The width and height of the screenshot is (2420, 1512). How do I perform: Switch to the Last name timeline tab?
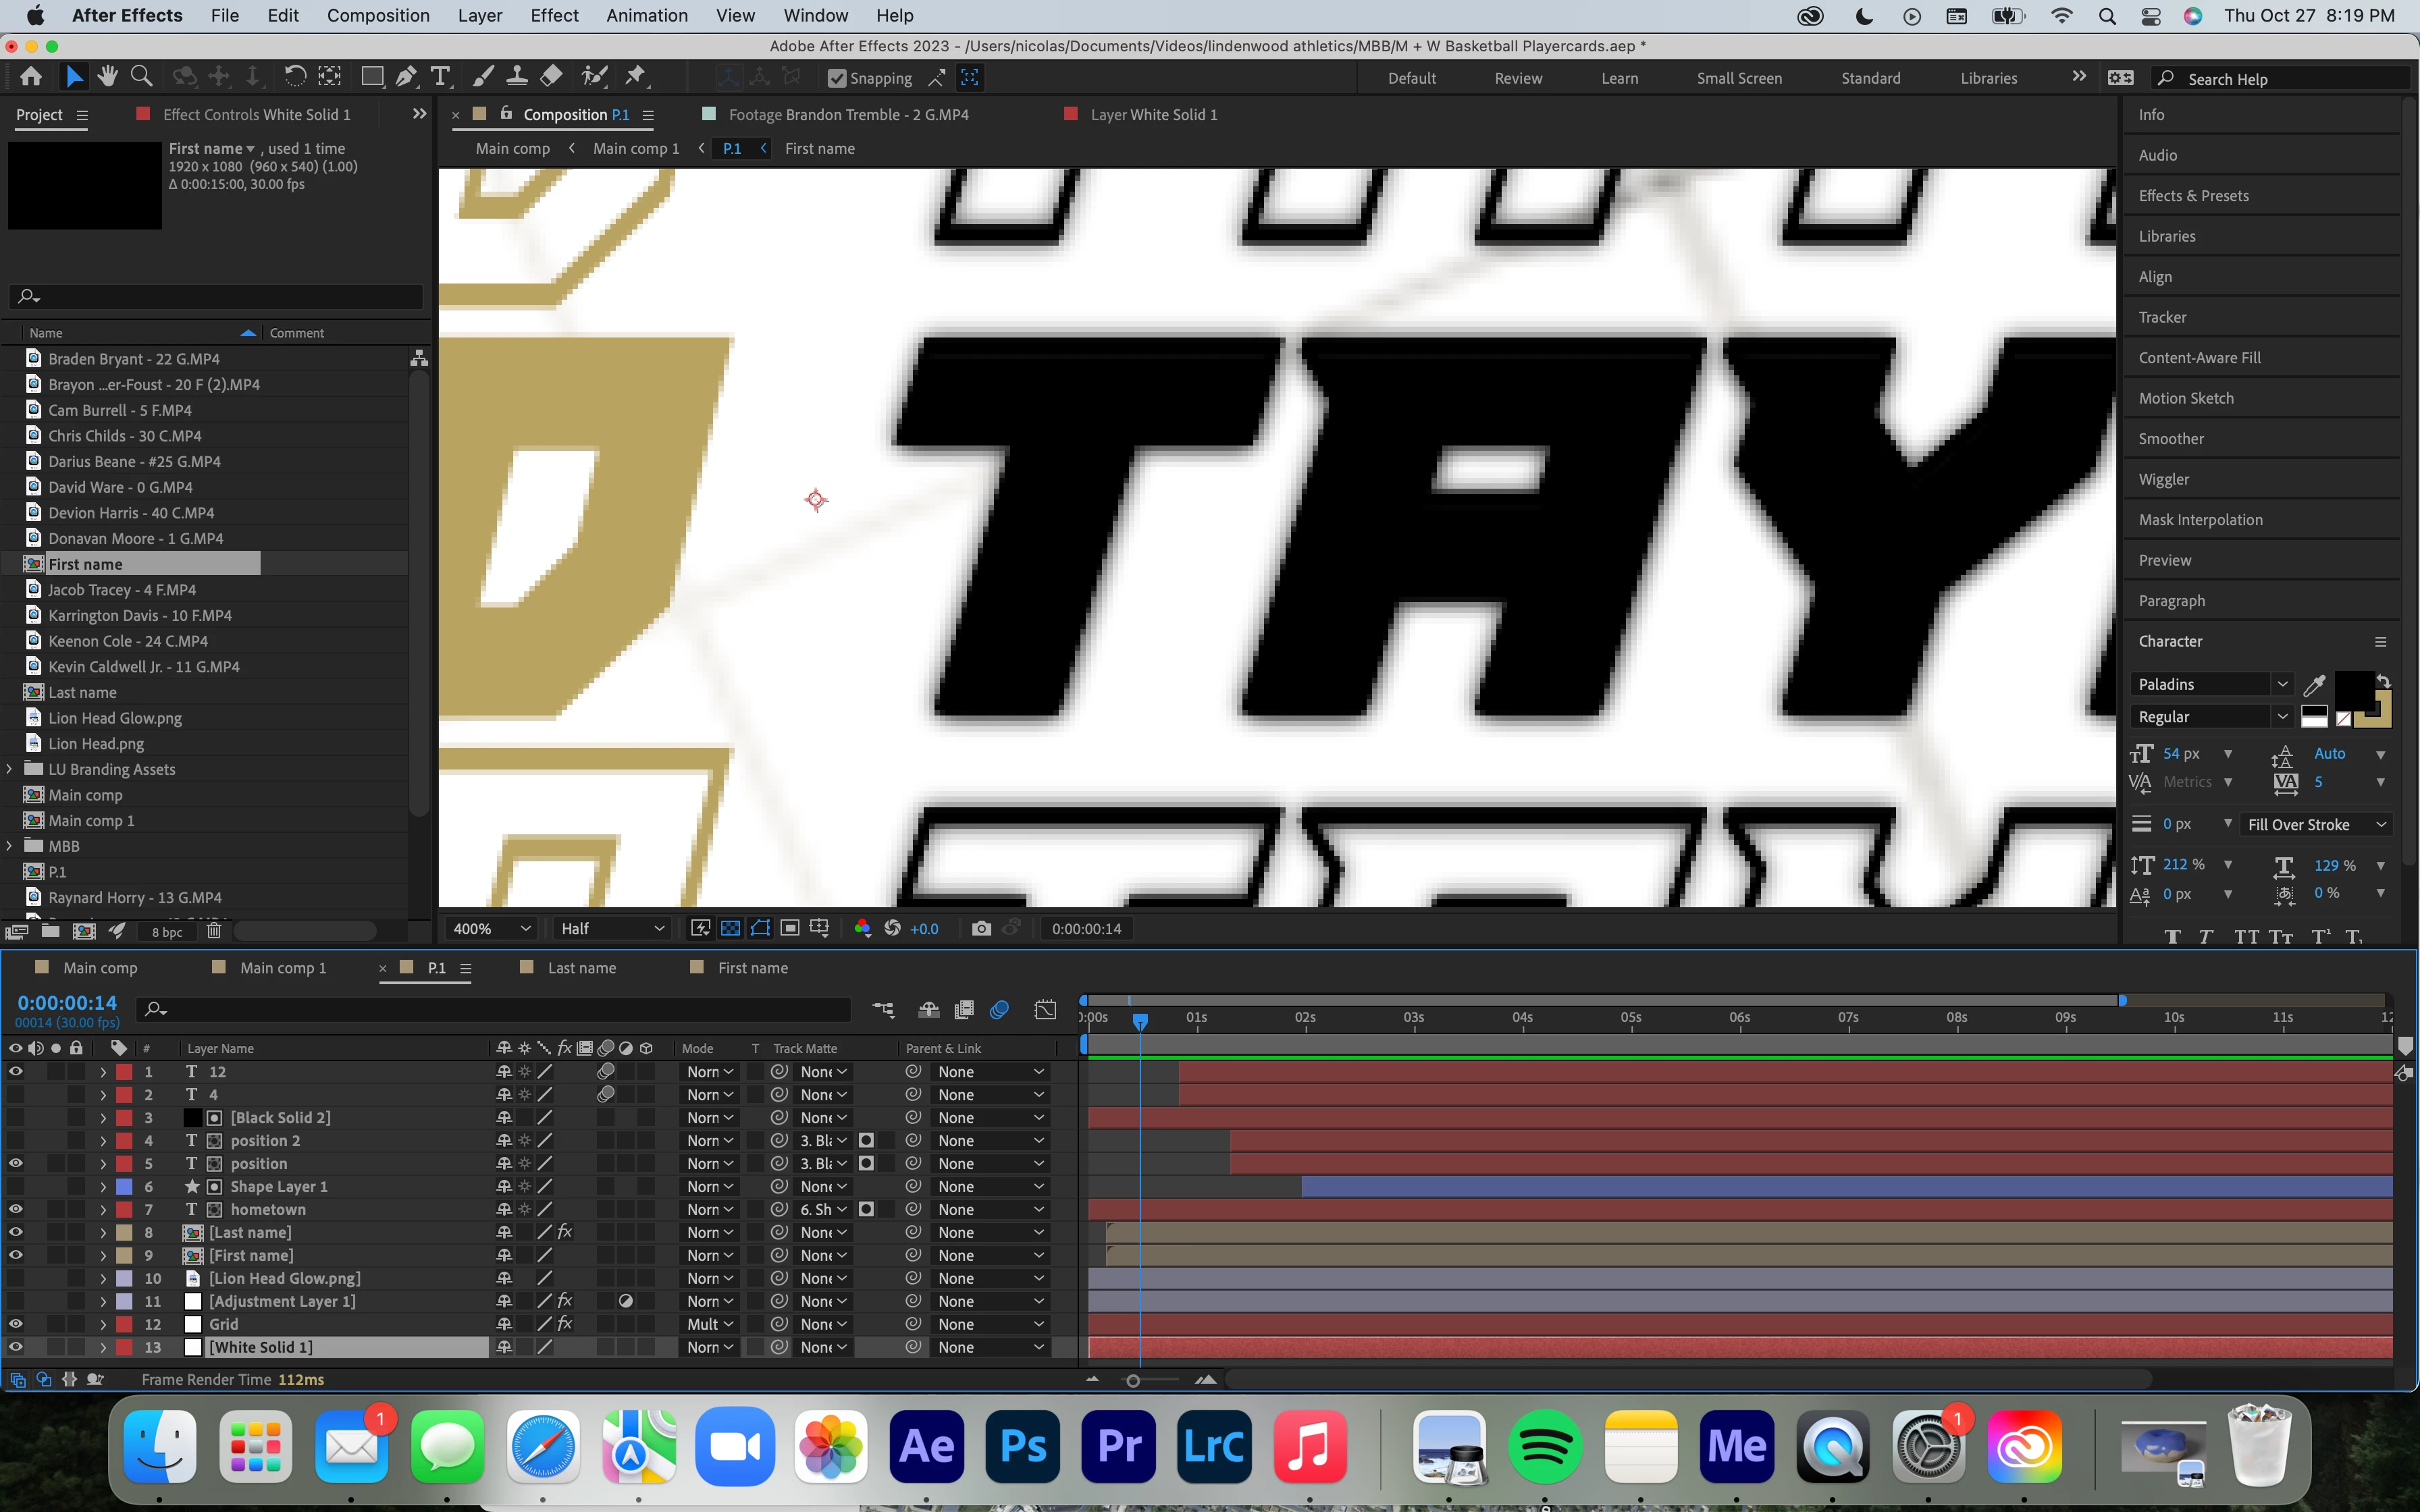[581, 968]
